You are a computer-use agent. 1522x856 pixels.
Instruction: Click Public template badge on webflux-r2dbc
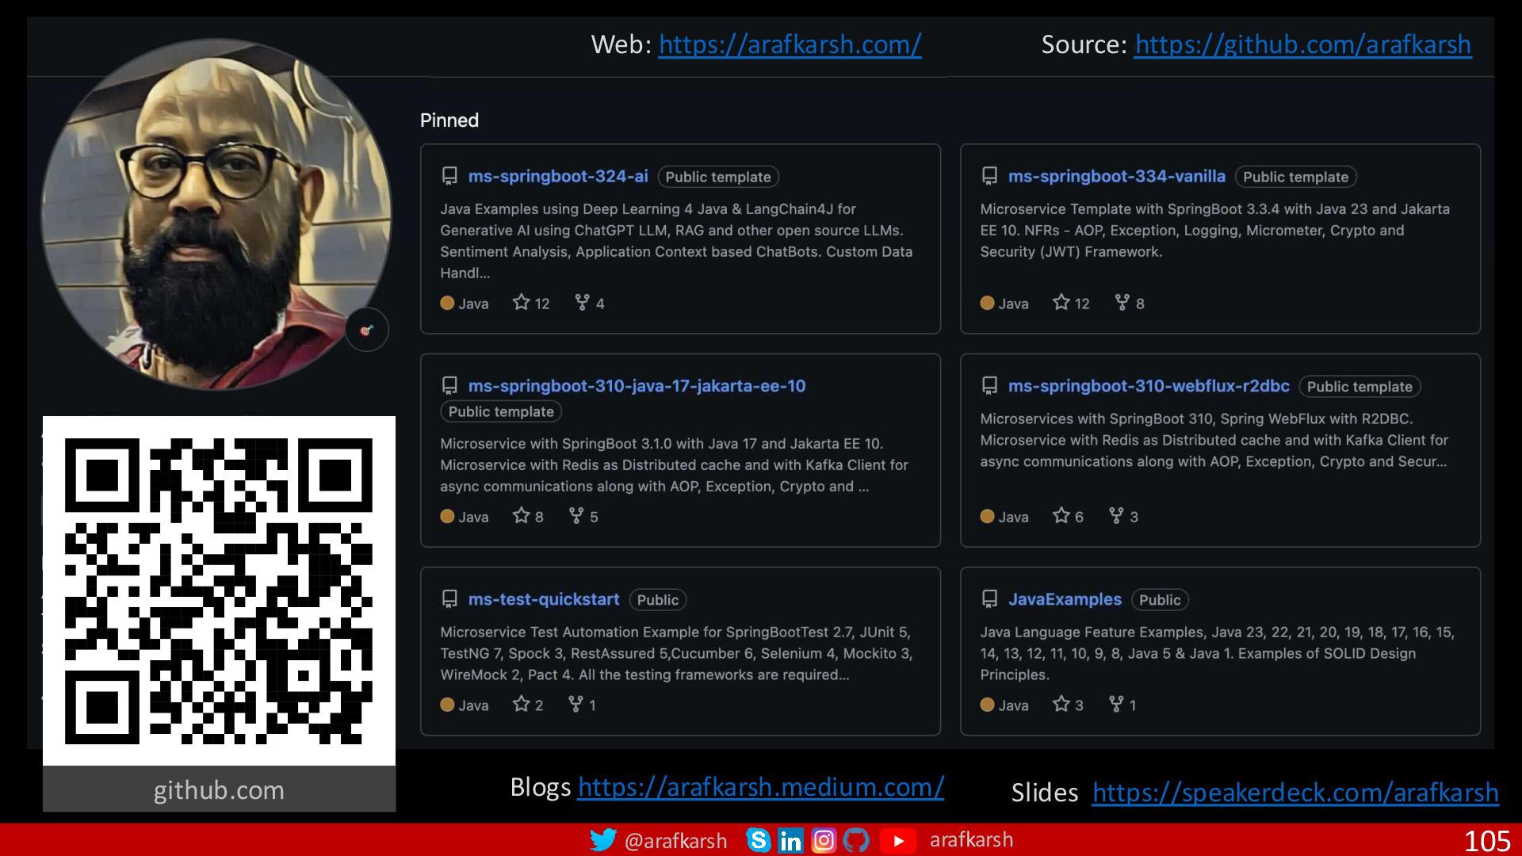[1360, 387]
